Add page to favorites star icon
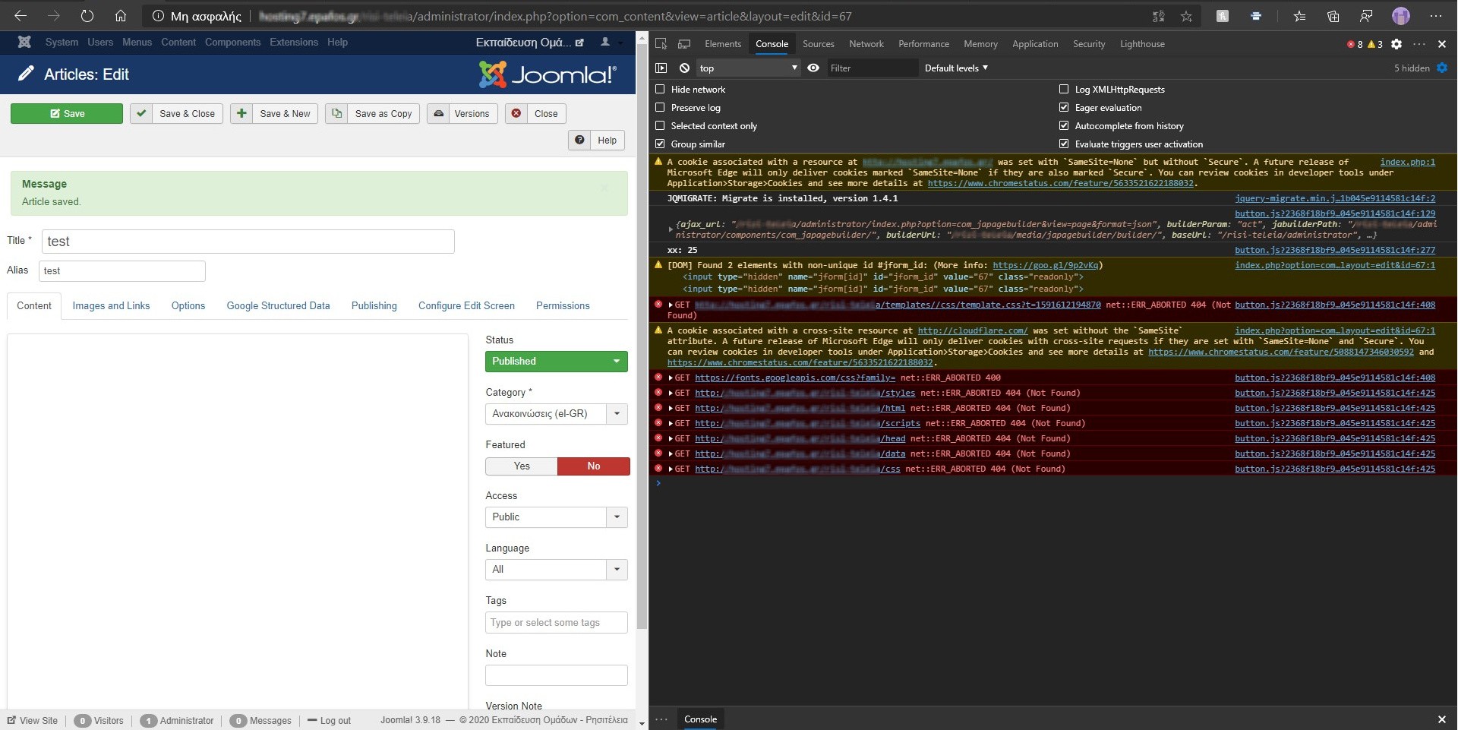The width and height of the screenshot is (1458, 730). (1186, 16)
